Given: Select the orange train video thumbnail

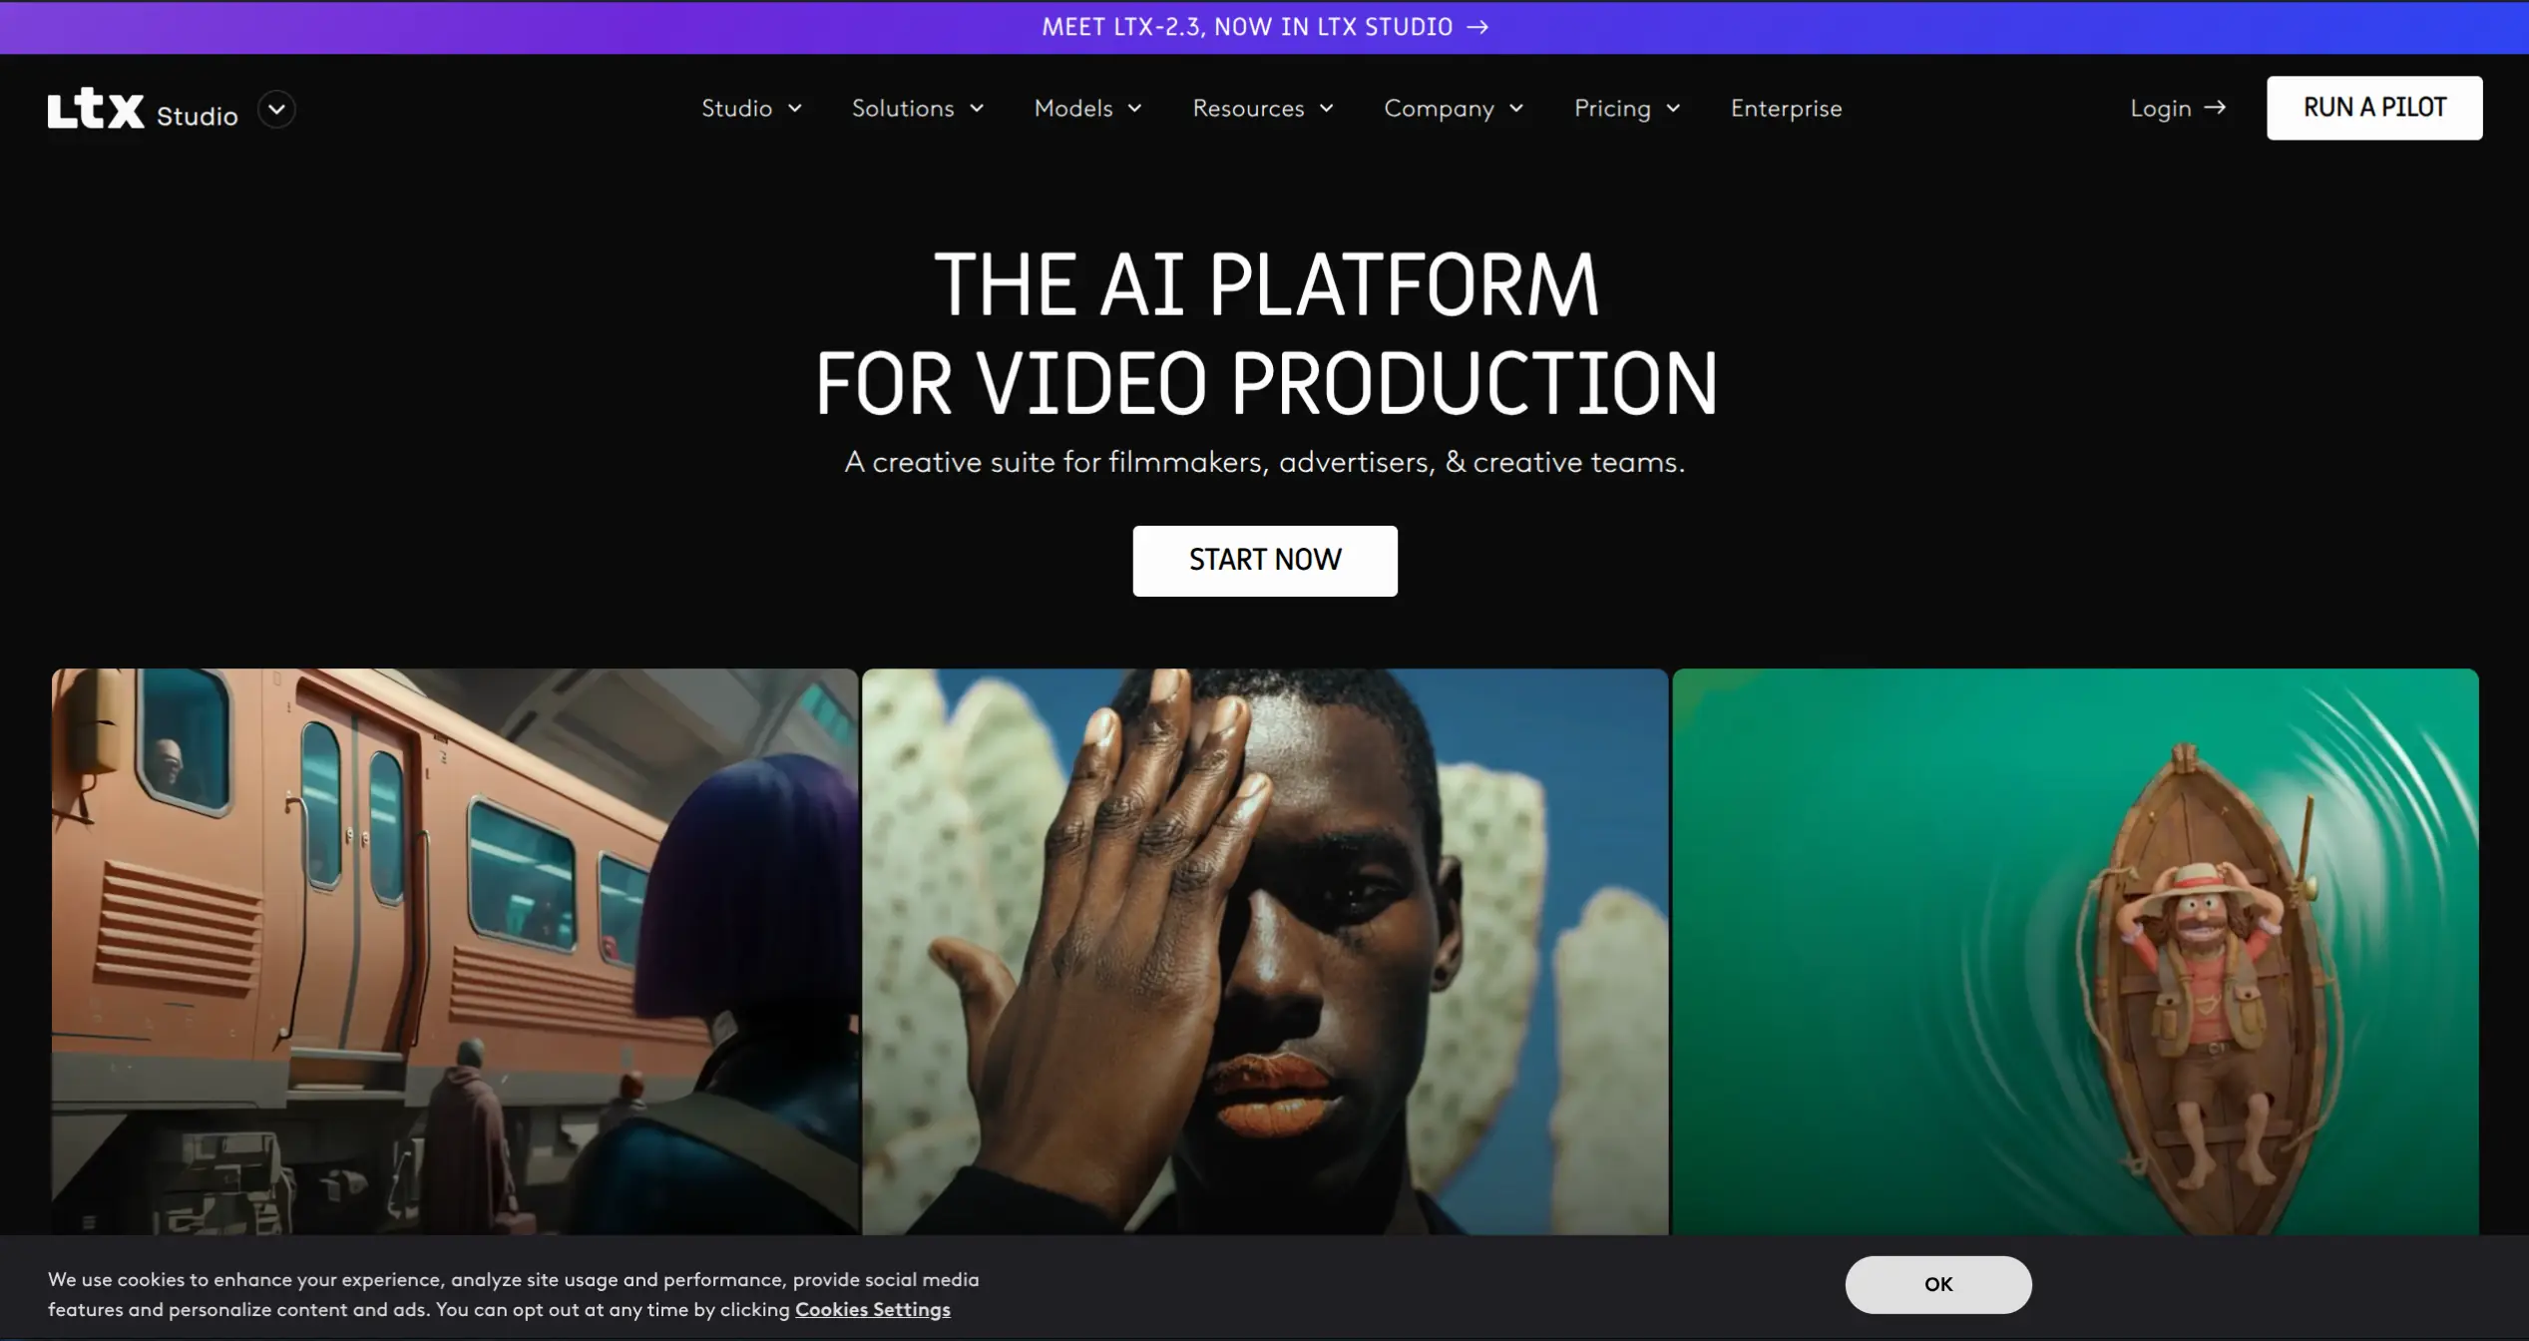Looking at the screenshot, I should point(454,950).
